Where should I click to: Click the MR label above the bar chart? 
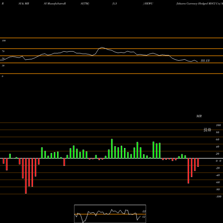pos(199,116)
